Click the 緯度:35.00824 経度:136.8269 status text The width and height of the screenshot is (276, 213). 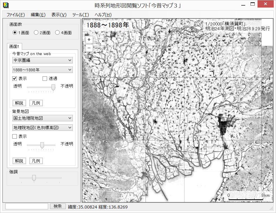(98, 207)
